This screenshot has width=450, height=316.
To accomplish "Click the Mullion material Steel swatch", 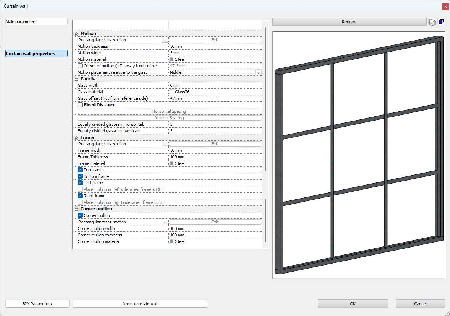I will (172, 59).
